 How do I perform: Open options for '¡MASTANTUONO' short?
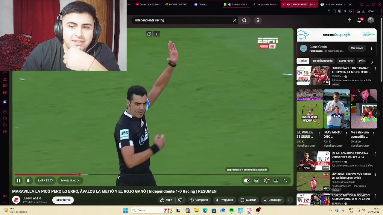pyautogui.click(x=346, y=134)
